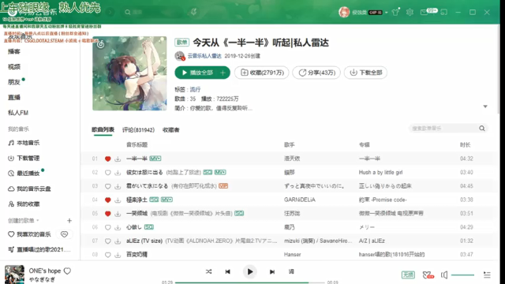Open creator 云音乐私人雷达 profile link
This screenshot has width=505, height=284.
pos(204,56)
